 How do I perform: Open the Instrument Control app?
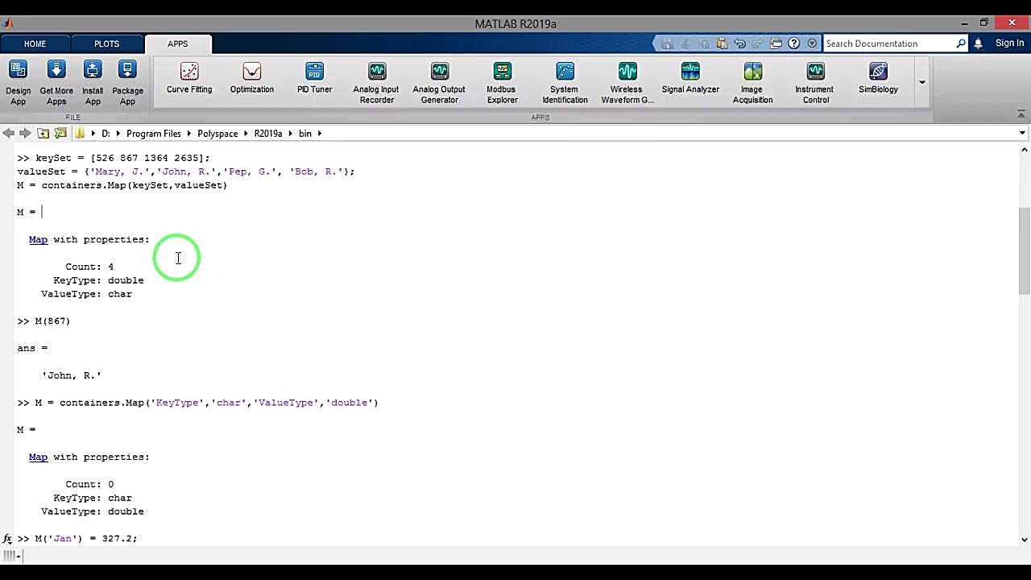[815, 83]
